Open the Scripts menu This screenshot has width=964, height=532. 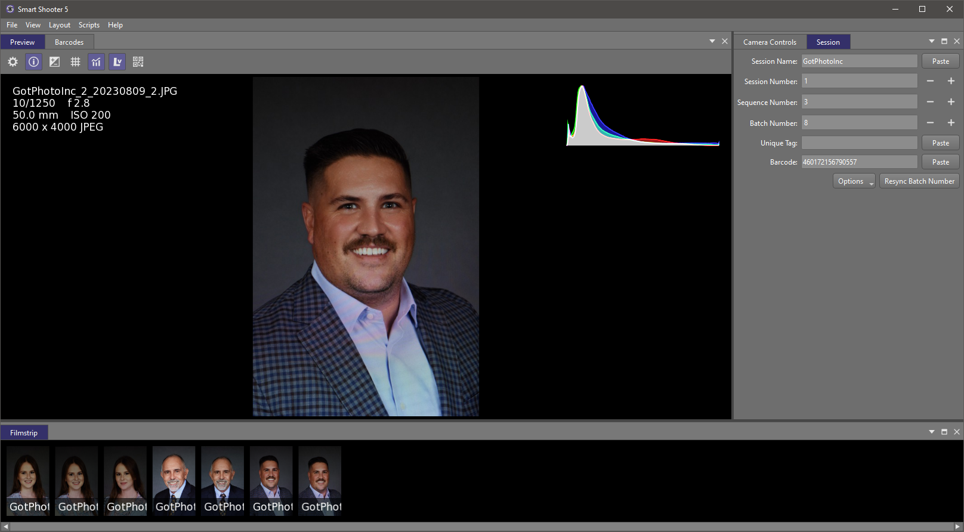pos(89,25)
